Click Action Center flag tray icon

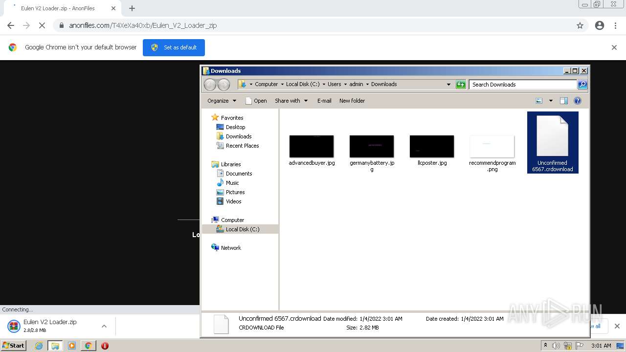[x=580, y=346]
